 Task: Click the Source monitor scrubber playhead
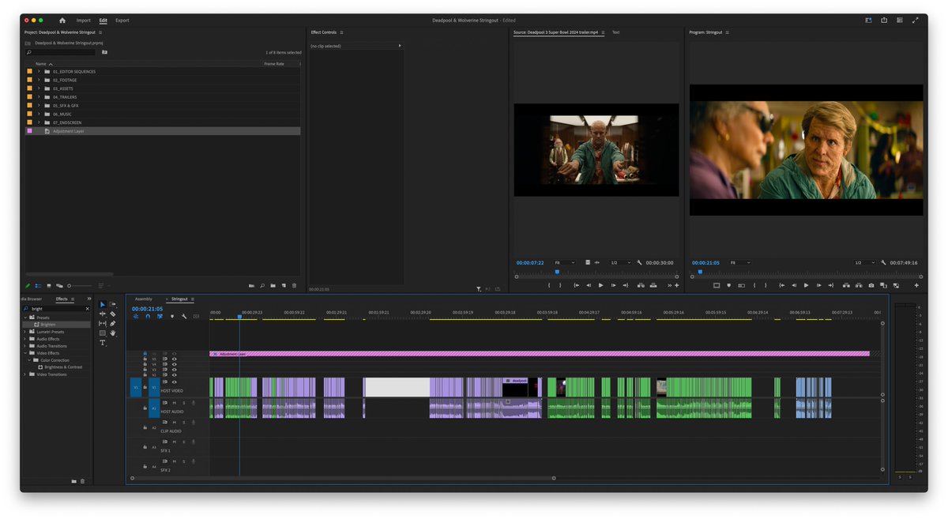tap(557, 272)
